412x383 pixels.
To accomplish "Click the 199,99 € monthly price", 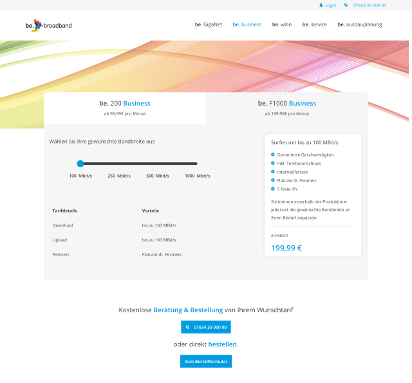I will pyautogui.click(x=286, y=248).
